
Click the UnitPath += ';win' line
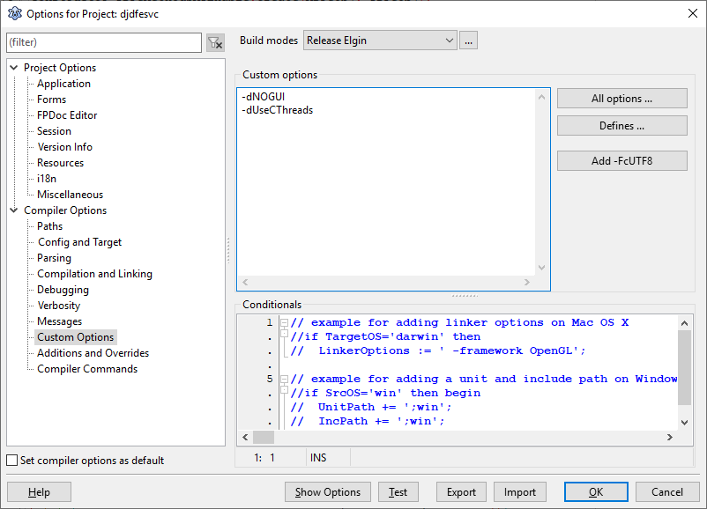point(371,407)
